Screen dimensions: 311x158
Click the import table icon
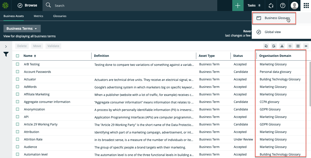click(x=266, y=46)
